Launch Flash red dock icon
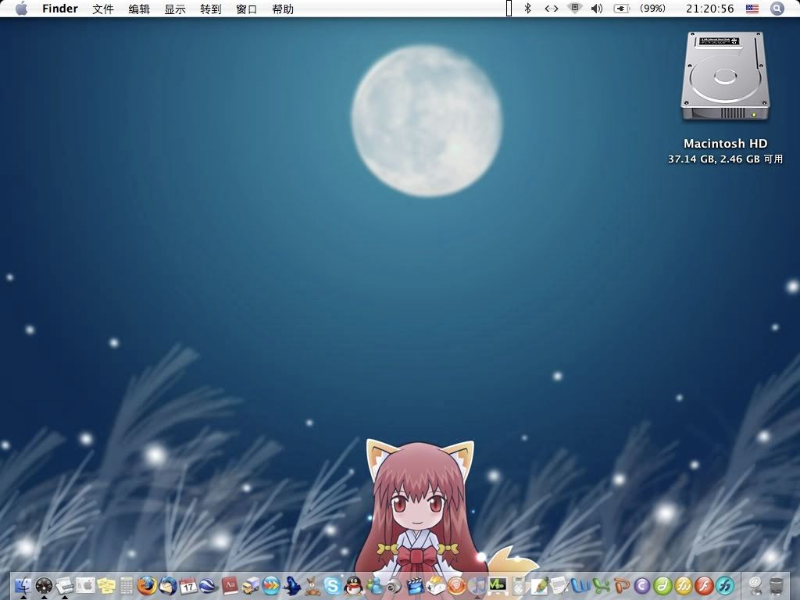The image size is (800, 600). click(704, 585)
